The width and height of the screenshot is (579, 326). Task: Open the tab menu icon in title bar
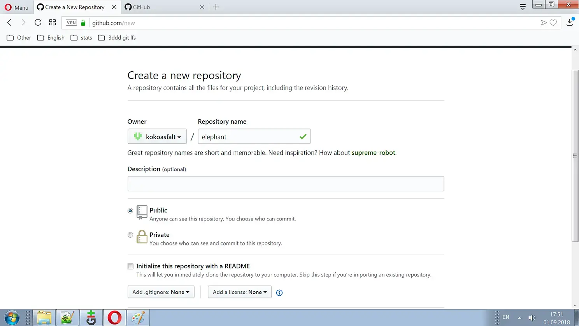point(523,7)
